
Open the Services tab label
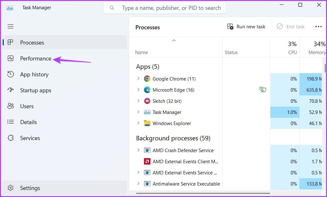point(30,138)
